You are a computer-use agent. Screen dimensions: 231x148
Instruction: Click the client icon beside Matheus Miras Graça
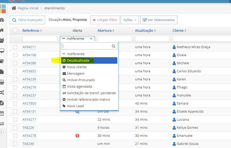(174, 47)
